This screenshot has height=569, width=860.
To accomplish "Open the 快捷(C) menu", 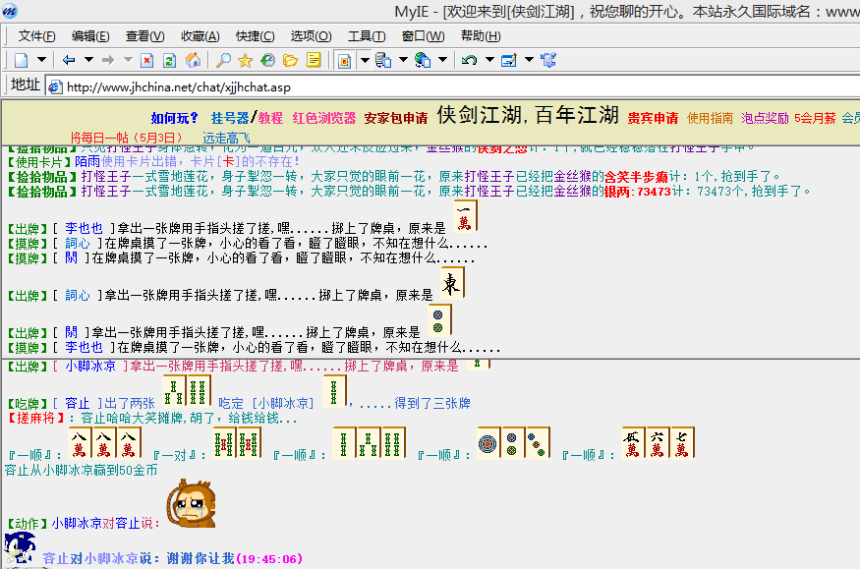I will click(255, 36).
